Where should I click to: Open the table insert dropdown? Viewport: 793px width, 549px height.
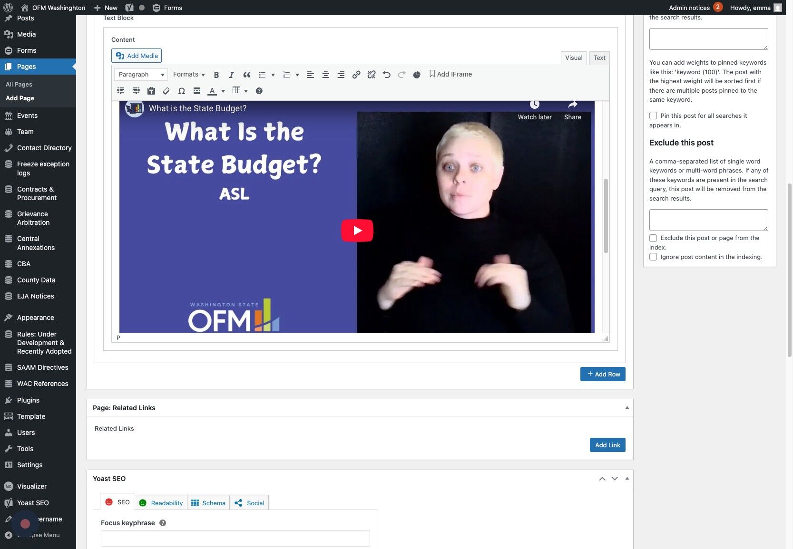click(240, 91)
